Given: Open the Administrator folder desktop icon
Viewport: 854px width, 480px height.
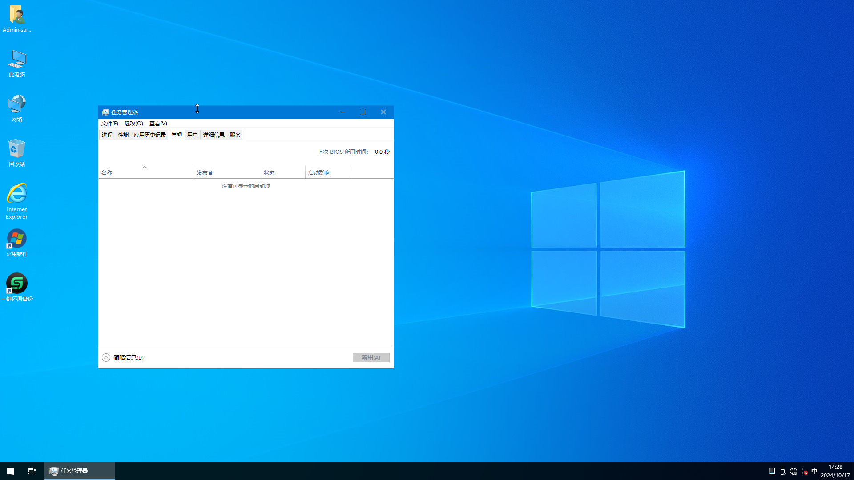Looking at the screenshot, I should coord(17,19).
